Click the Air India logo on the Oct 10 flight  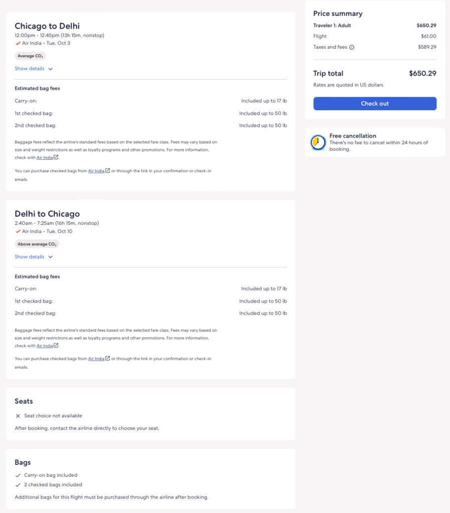tap(18, 232)
